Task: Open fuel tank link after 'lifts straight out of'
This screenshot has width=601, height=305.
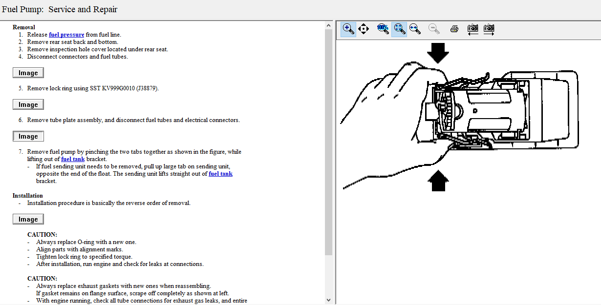Action: pos(220,174)
